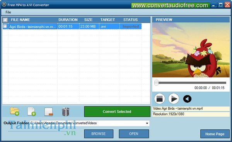
Task: Visit the www.convertaudiofree.com banner link
Action: tap(170, 5)
